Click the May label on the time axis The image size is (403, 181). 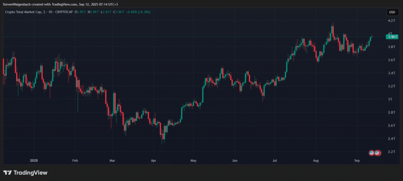coord(193,161)
